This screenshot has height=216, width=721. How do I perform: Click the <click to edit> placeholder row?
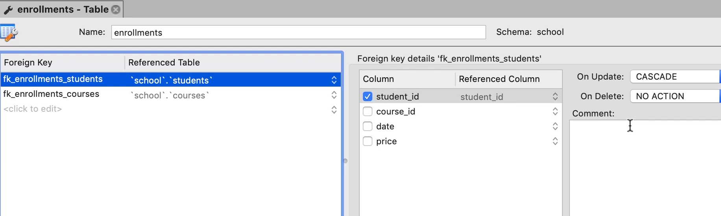33,109
